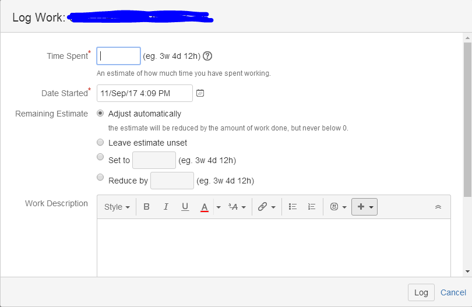Image resolution: width=472 pixels, height=307 pixels.
Task: Click the Work Description label
Action: [x=57, y=203]
